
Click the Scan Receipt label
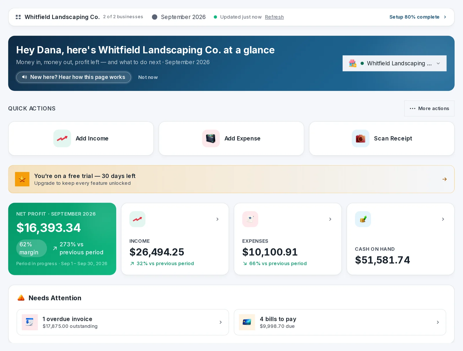coord(393,138)
